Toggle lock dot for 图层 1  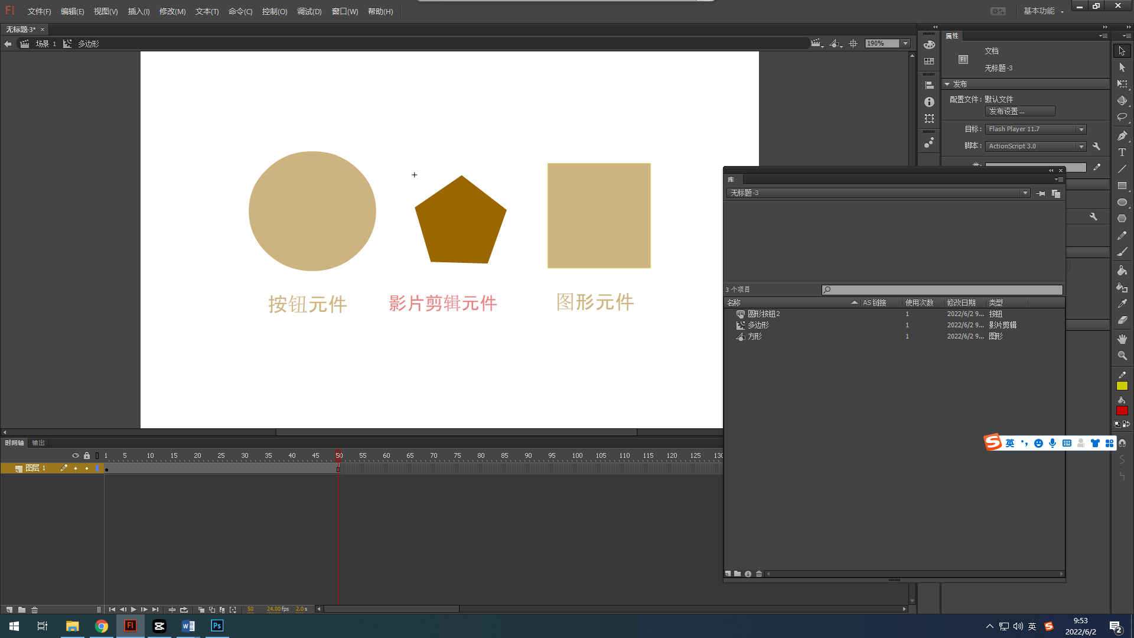point(87,468)
